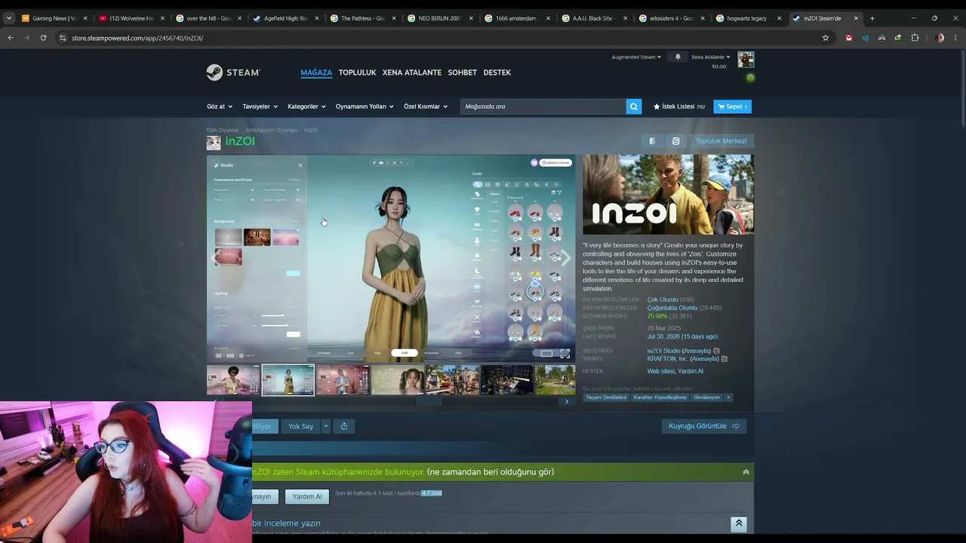Switch to the NEO BERLIN 2087 tab
This screenshot has height=543, width=966.
click(440, 18)
